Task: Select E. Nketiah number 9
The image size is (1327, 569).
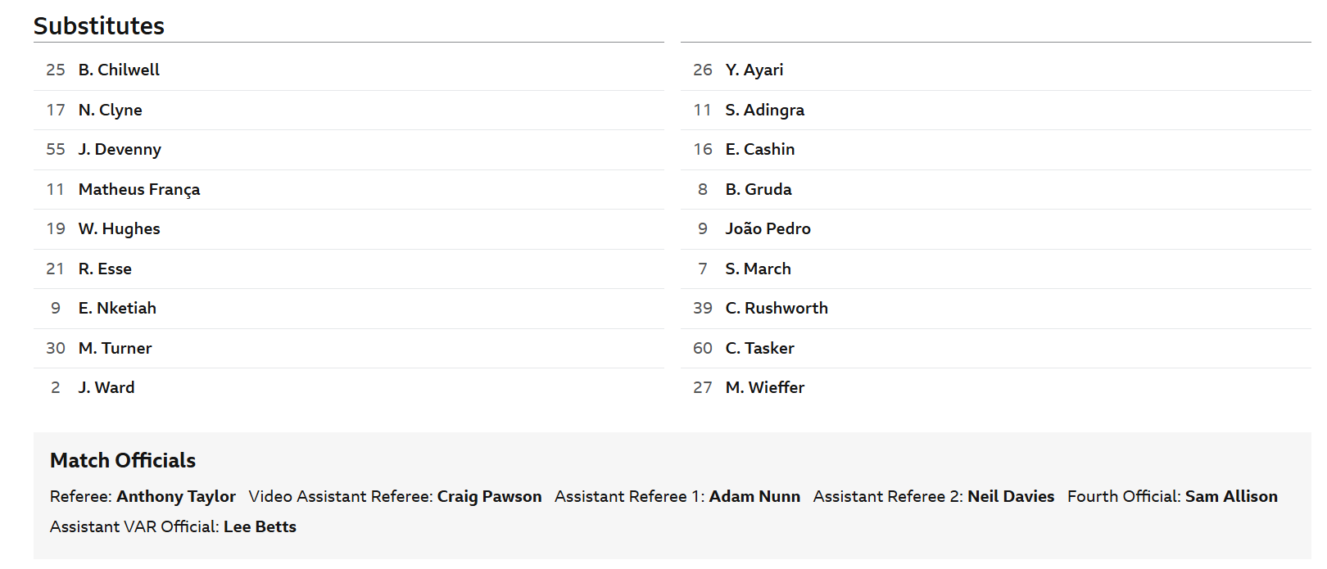Action: coord(348,309)
